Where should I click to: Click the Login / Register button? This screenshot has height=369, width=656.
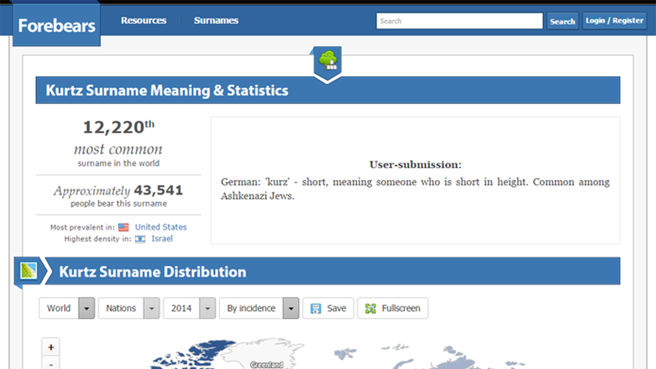[x=613, y=21]
